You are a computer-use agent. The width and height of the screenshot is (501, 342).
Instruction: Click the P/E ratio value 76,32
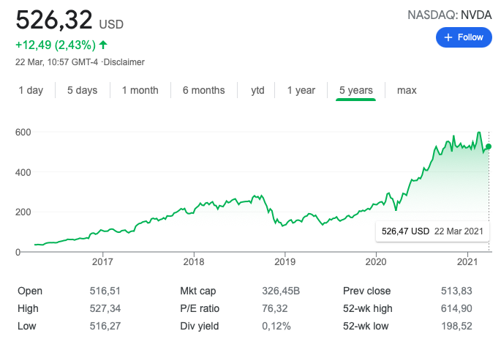coord(277,308)
